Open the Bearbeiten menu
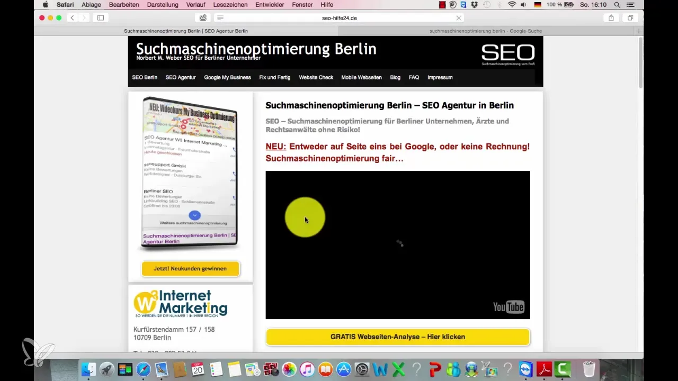 click(124, 5)
